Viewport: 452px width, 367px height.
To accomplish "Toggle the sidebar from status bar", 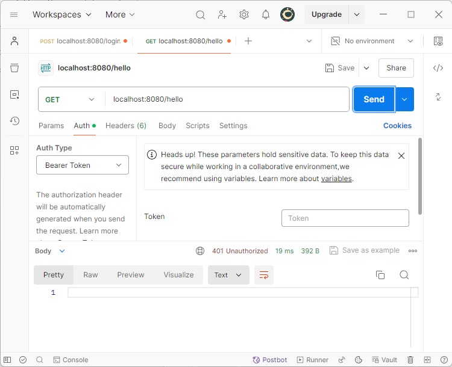I will (7, 360).
